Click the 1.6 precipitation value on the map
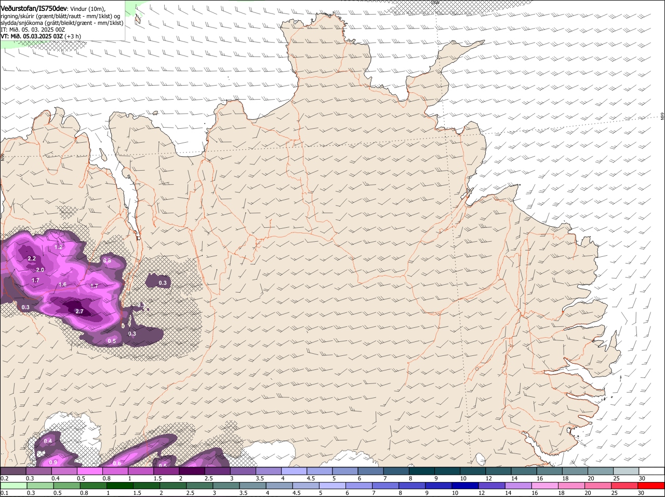 coord(62,284)
